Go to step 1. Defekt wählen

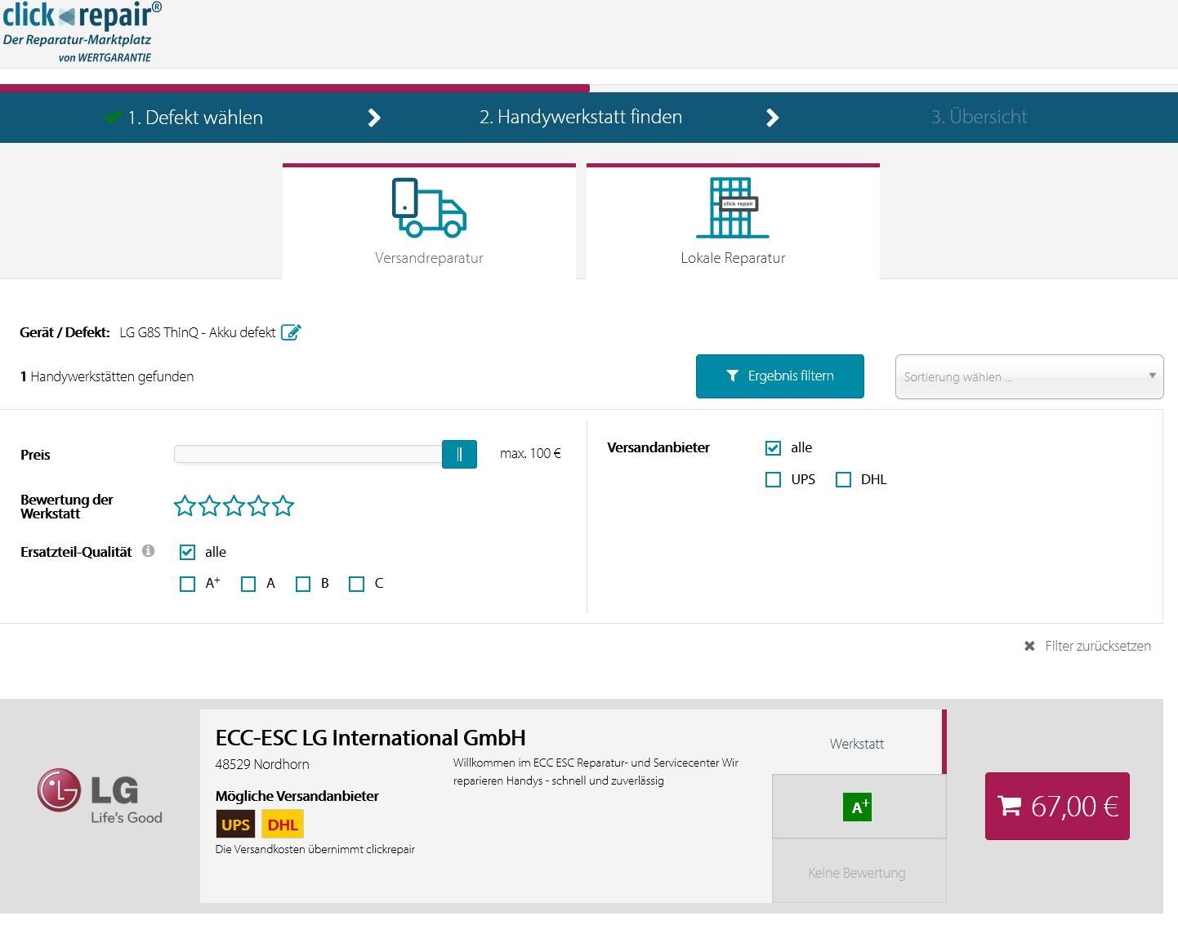pyautogui.click(x=195, y=118)
